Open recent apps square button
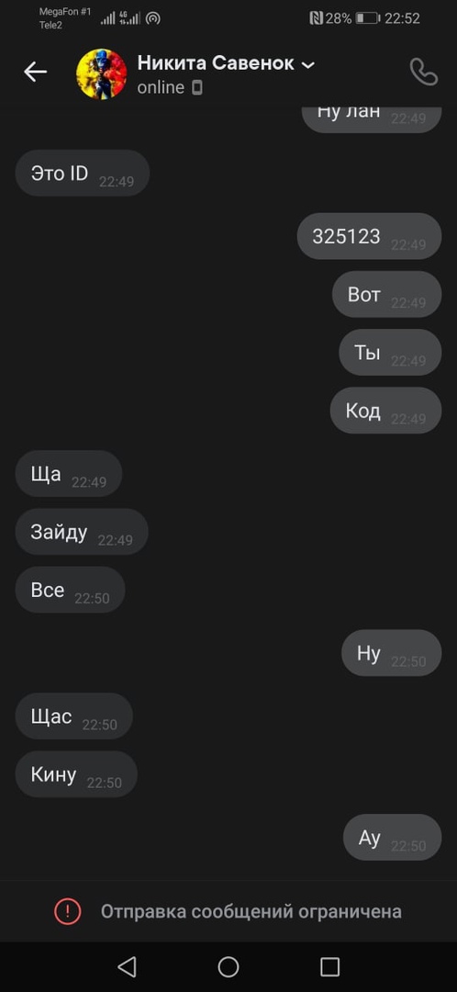Viewport: 457px width, 992px height. pyautogui.click(x=330, y=966)
